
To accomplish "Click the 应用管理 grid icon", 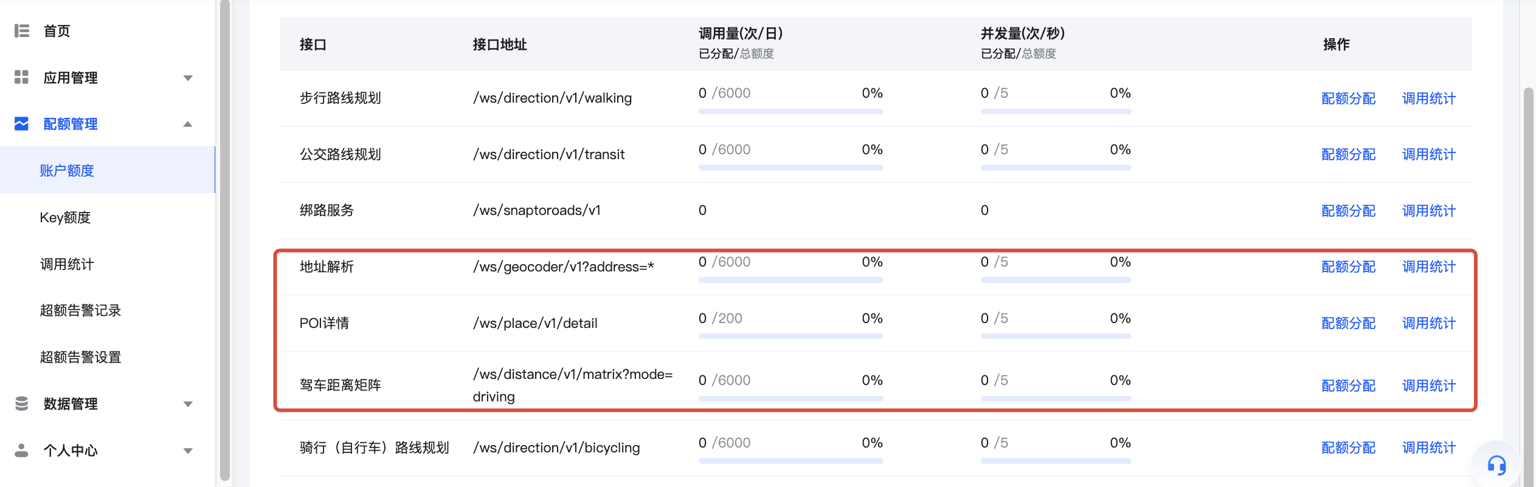I will pos(22,77).
